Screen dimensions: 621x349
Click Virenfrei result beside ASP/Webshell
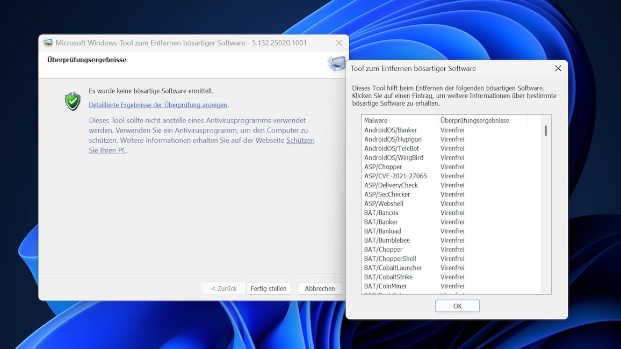click(452, 203)
